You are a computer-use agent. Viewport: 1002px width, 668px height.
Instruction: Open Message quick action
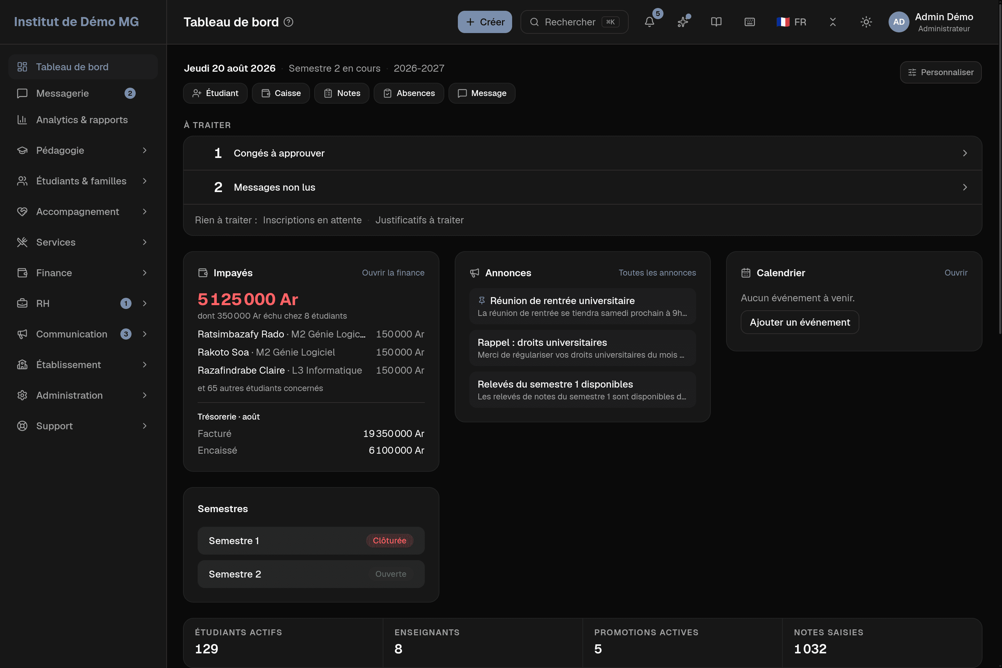point(482,93)
